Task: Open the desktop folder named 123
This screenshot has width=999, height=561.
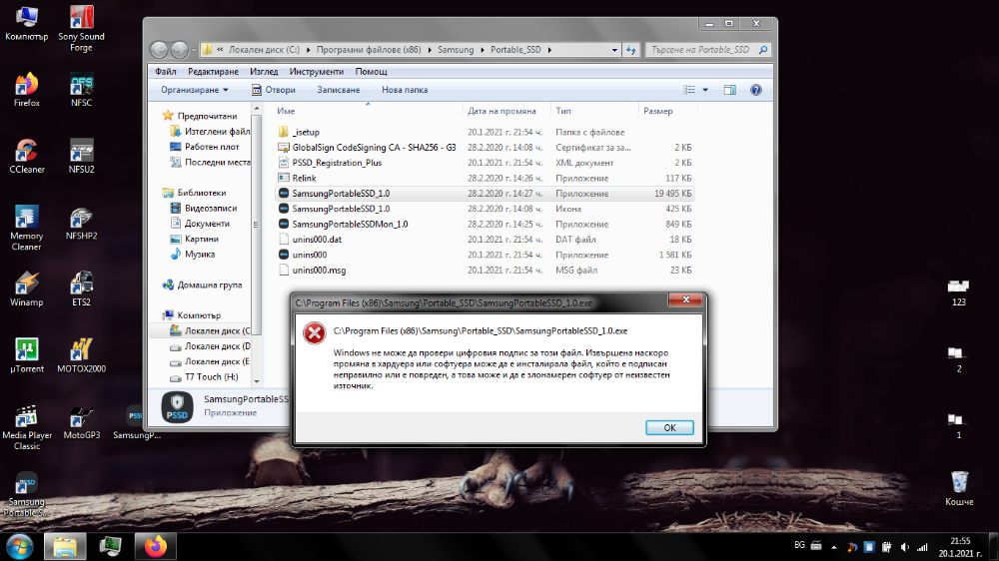Action: (959, 292)
